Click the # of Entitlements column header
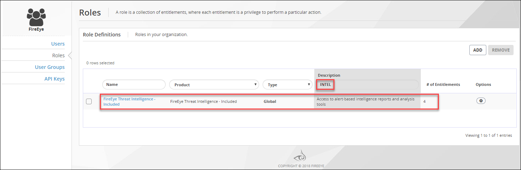The image size is (521, 170). coord(443,84)
